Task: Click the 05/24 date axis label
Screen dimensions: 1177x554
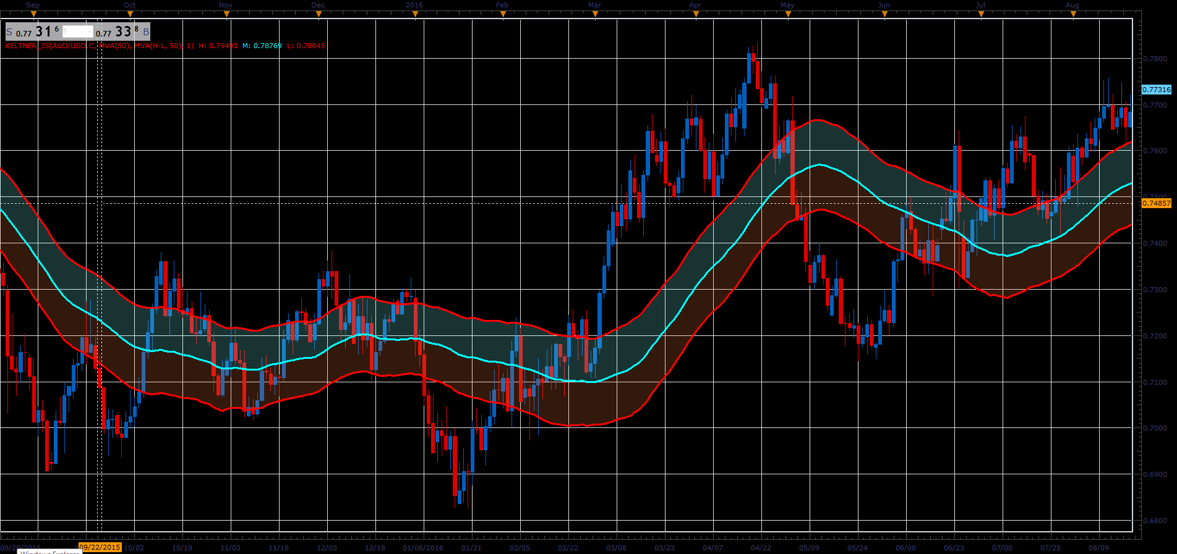Action: coord(857,548)
